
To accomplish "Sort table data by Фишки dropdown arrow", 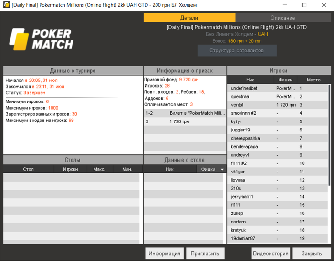I will coord(222,169).
